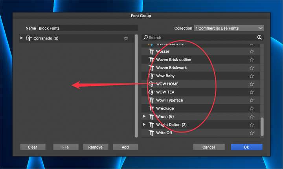Select the WOW HOME font

coord(201,84)
